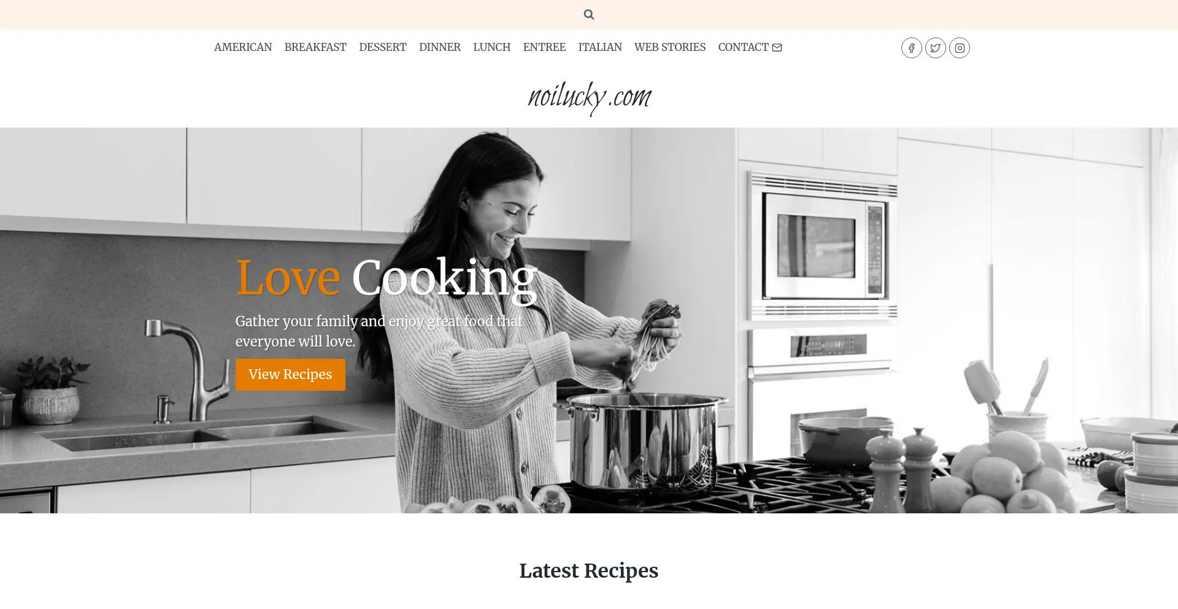Open the search magnifier icon

(x=589, y=14)
